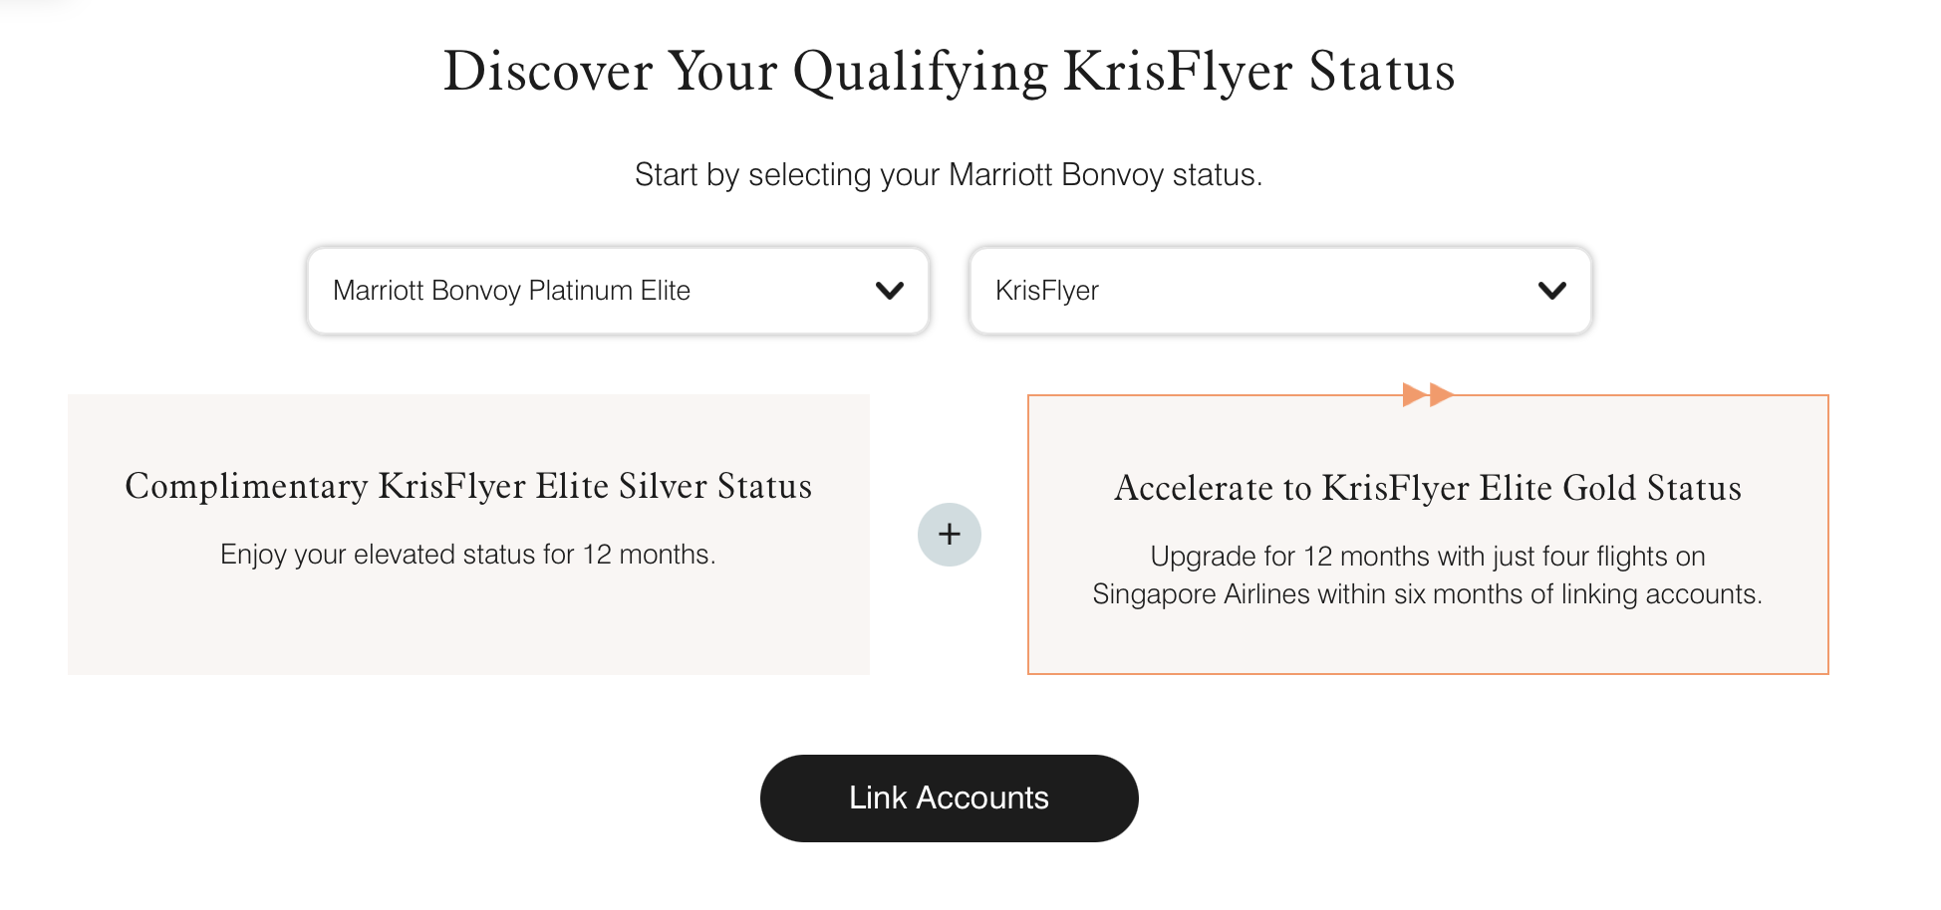Click the "Marriott Bonvoy Platinum Elite" selected value
This screenshot has height=910, width=1941.
[511, 291]
